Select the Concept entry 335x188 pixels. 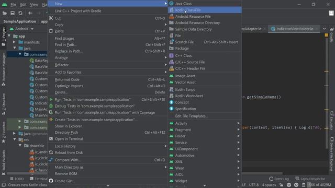pos(205,102)
